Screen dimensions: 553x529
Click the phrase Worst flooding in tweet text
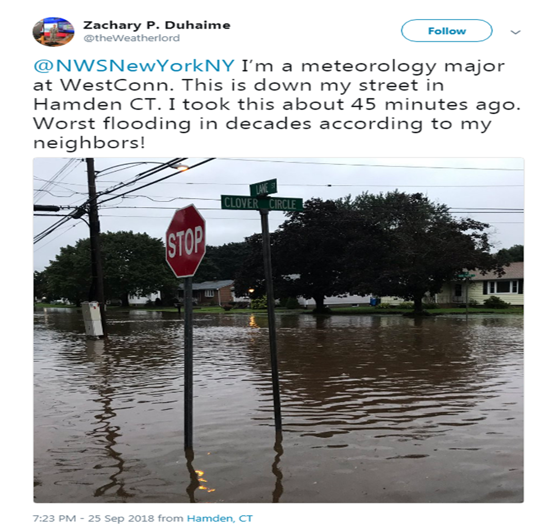point(112,124)
